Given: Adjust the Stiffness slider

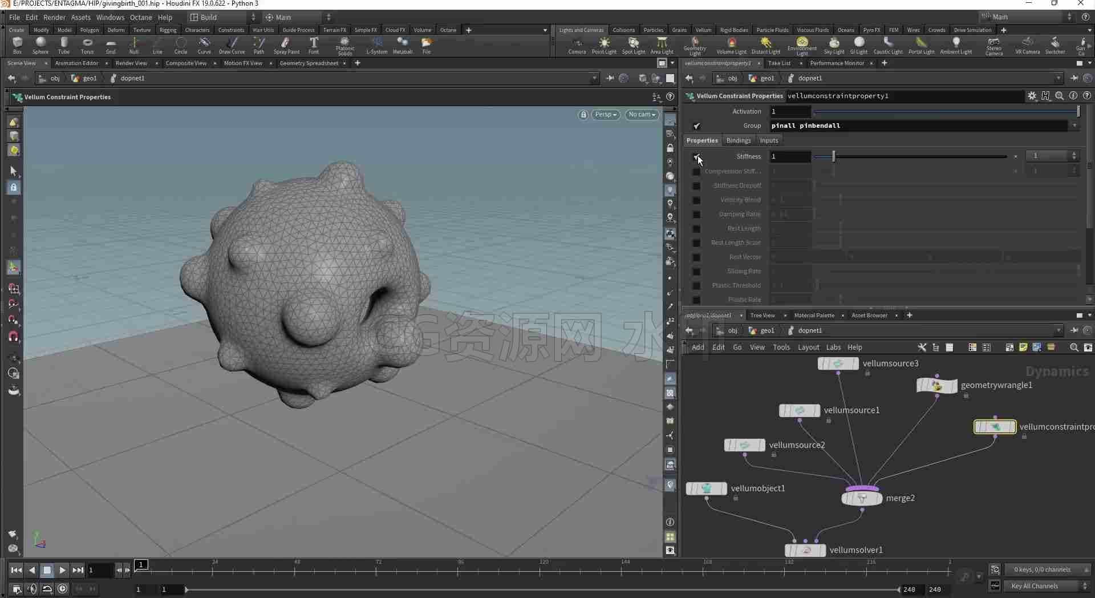Looking at the screenshot, I should click(911, 156).
